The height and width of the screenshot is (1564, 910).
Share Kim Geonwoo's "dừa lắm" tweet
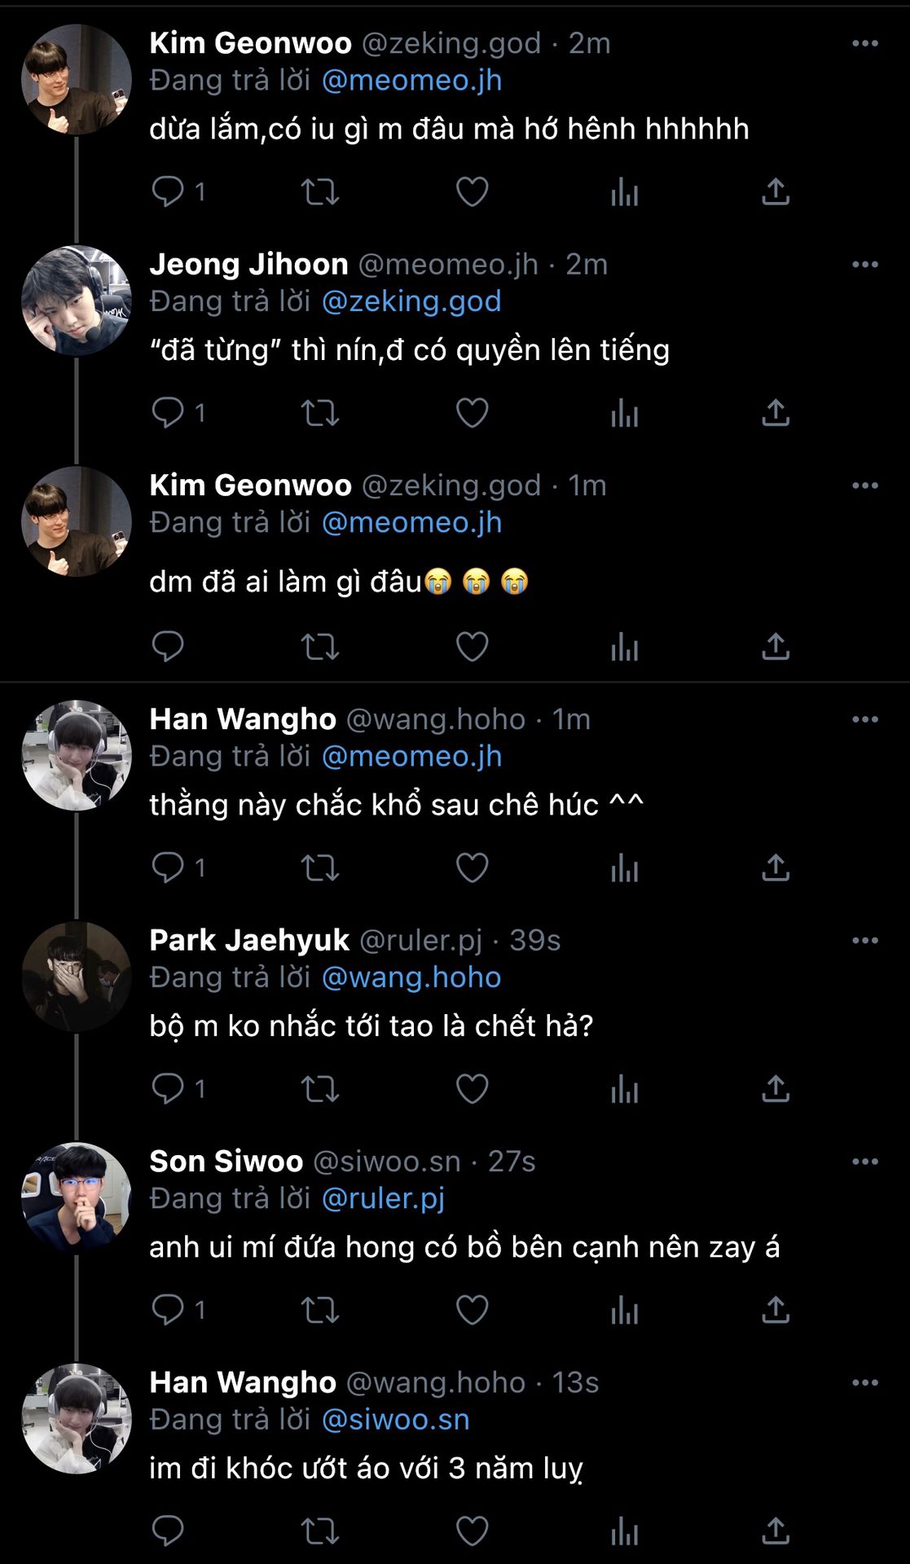[776, 192]
